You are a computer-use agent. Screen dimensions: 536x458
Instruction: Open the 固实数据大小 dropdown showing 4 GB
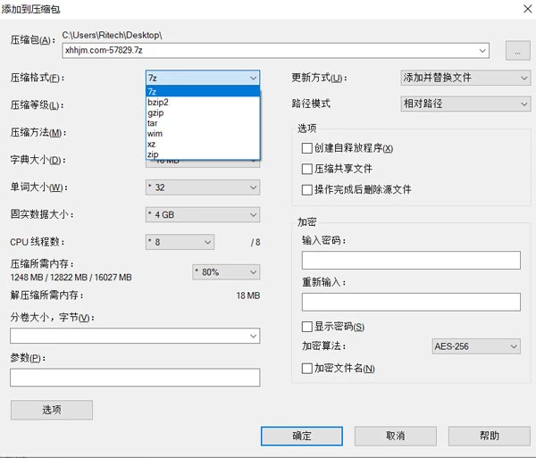(203, 215)
